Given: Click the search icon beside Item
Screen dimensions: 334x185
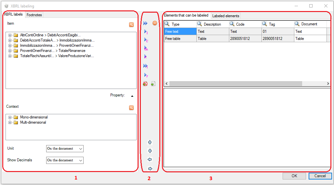Looking at the screenshot, I should click(131, 25).
